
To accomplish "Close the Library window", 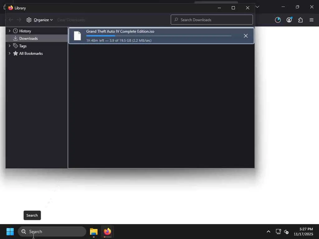I will (248, 8).
